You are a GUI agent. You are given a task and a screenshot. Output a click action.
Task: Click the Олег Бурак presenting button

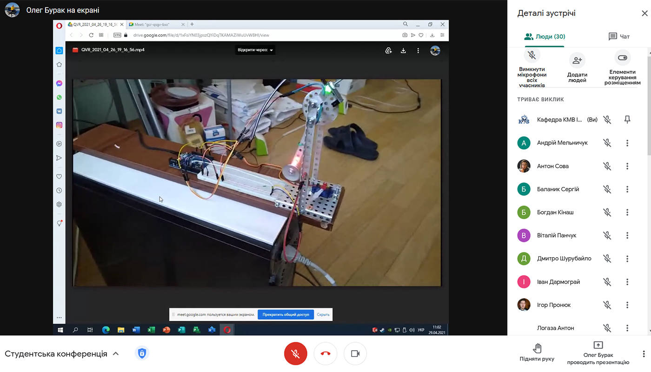[x=598, y=353]
